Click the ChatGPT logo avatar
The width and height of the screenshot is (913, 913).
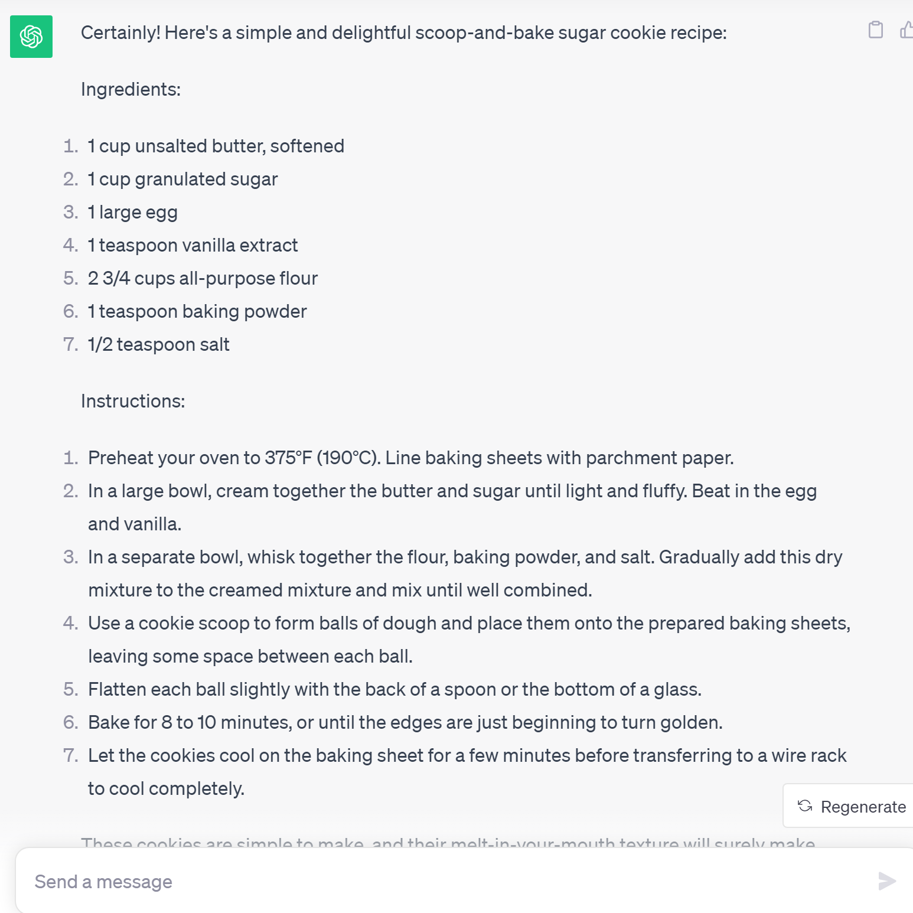click(x=31, y=37)
